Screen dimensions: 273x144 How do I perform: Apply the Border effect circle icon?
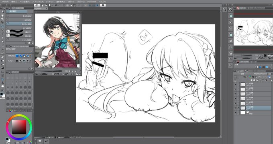(257, 67)
